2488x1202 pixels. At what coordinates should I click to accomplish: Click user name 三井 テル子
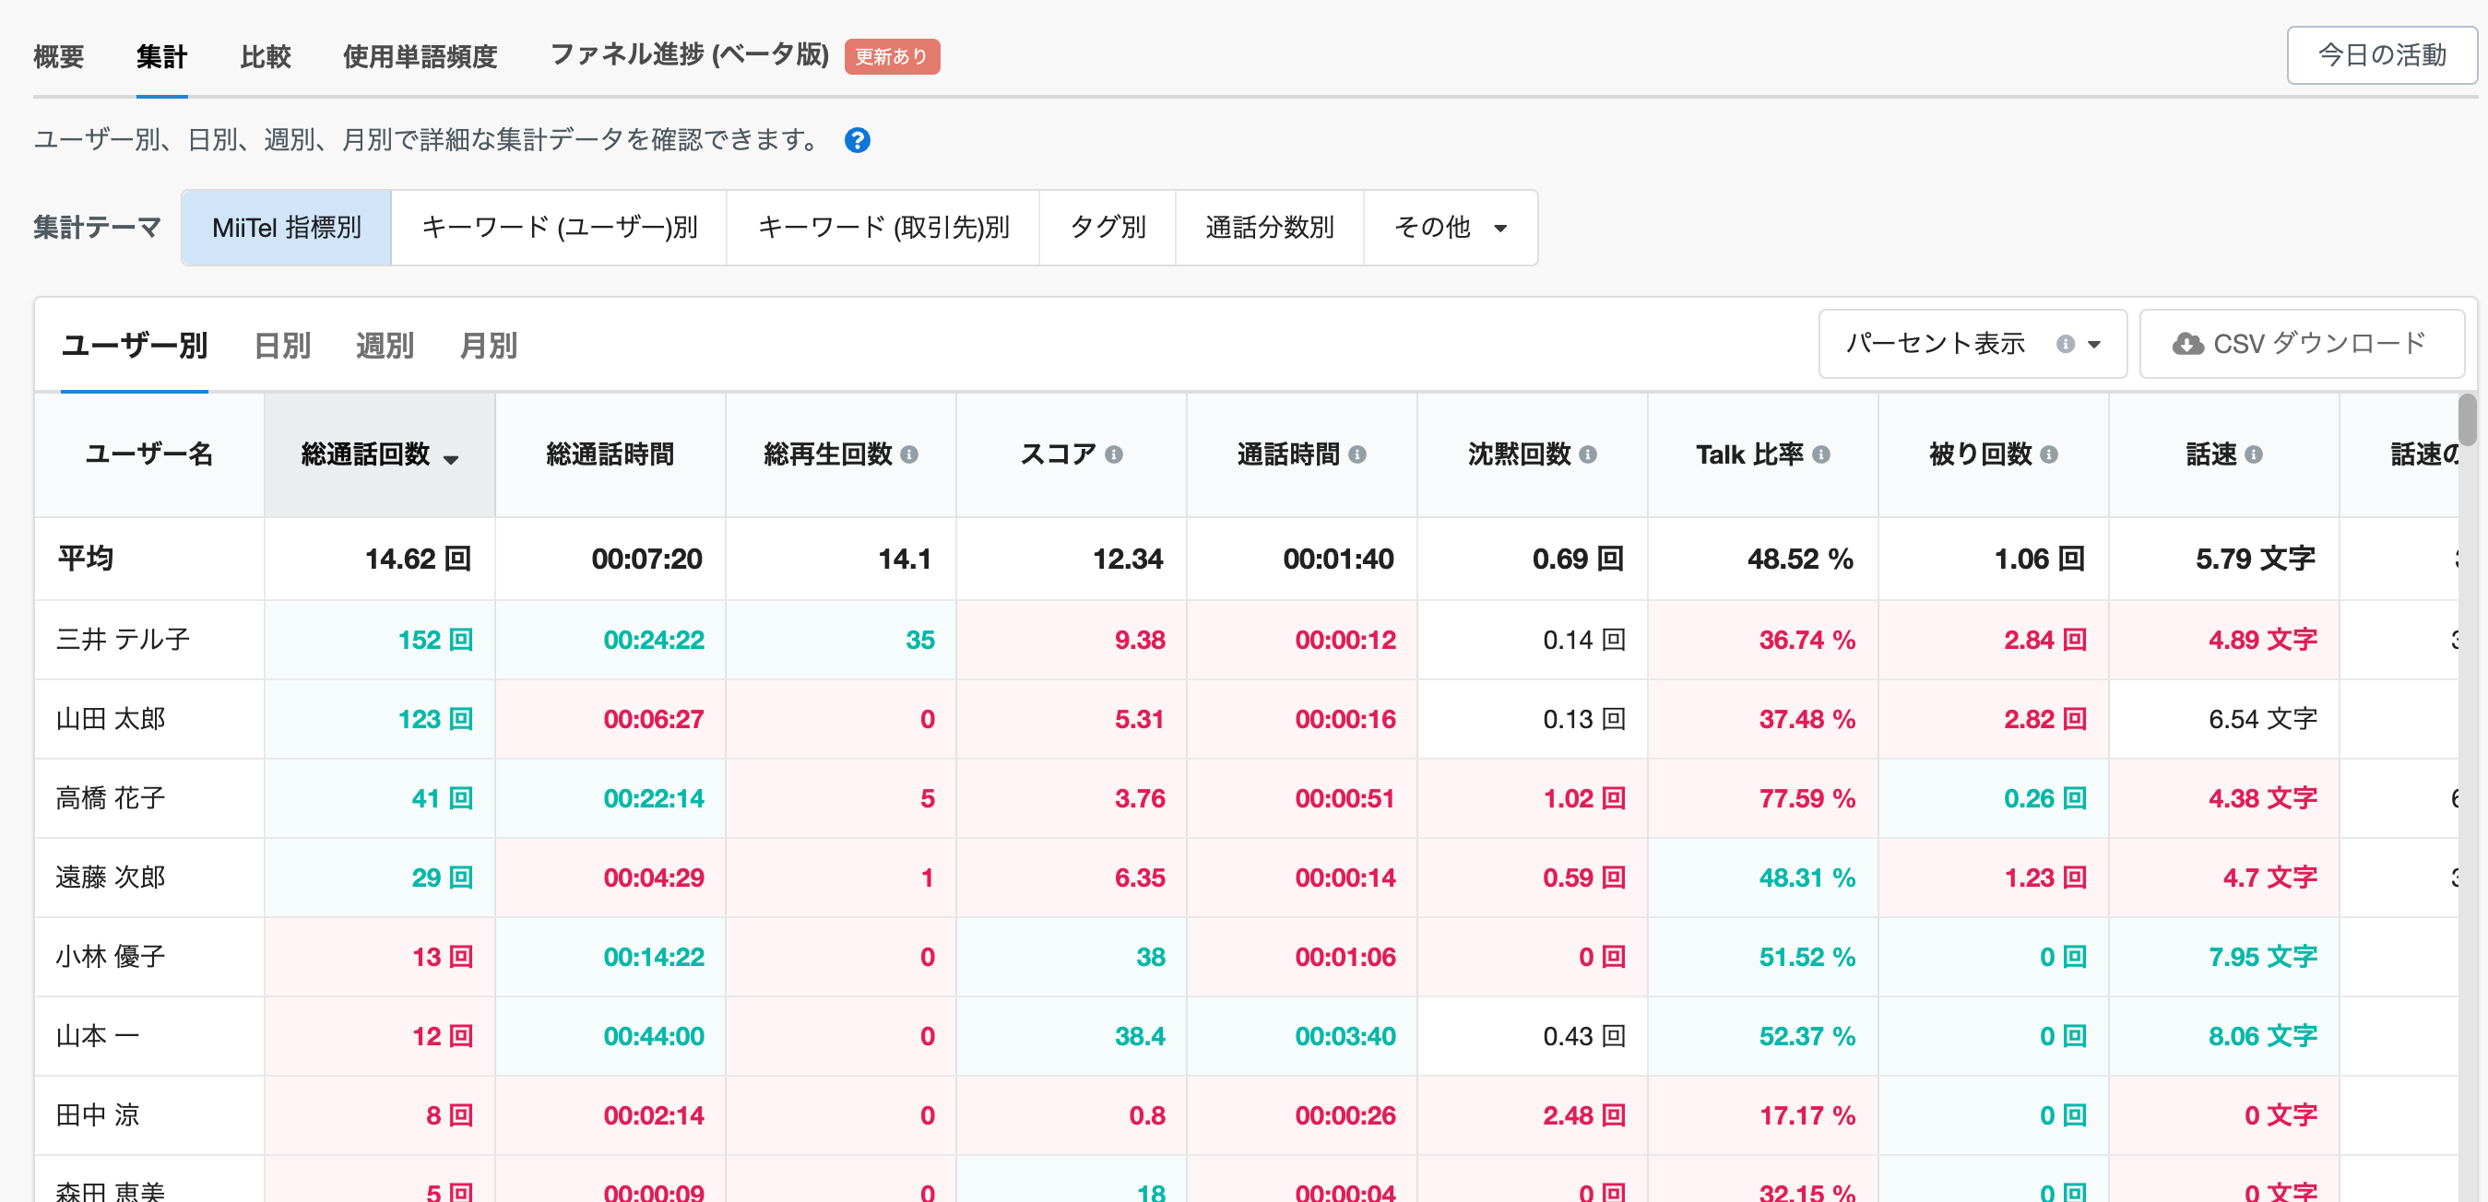(123, 640)
